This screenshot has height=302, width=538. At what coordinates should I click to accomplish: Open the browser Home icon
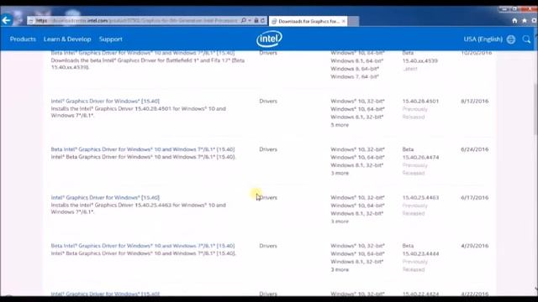point(514,20)
